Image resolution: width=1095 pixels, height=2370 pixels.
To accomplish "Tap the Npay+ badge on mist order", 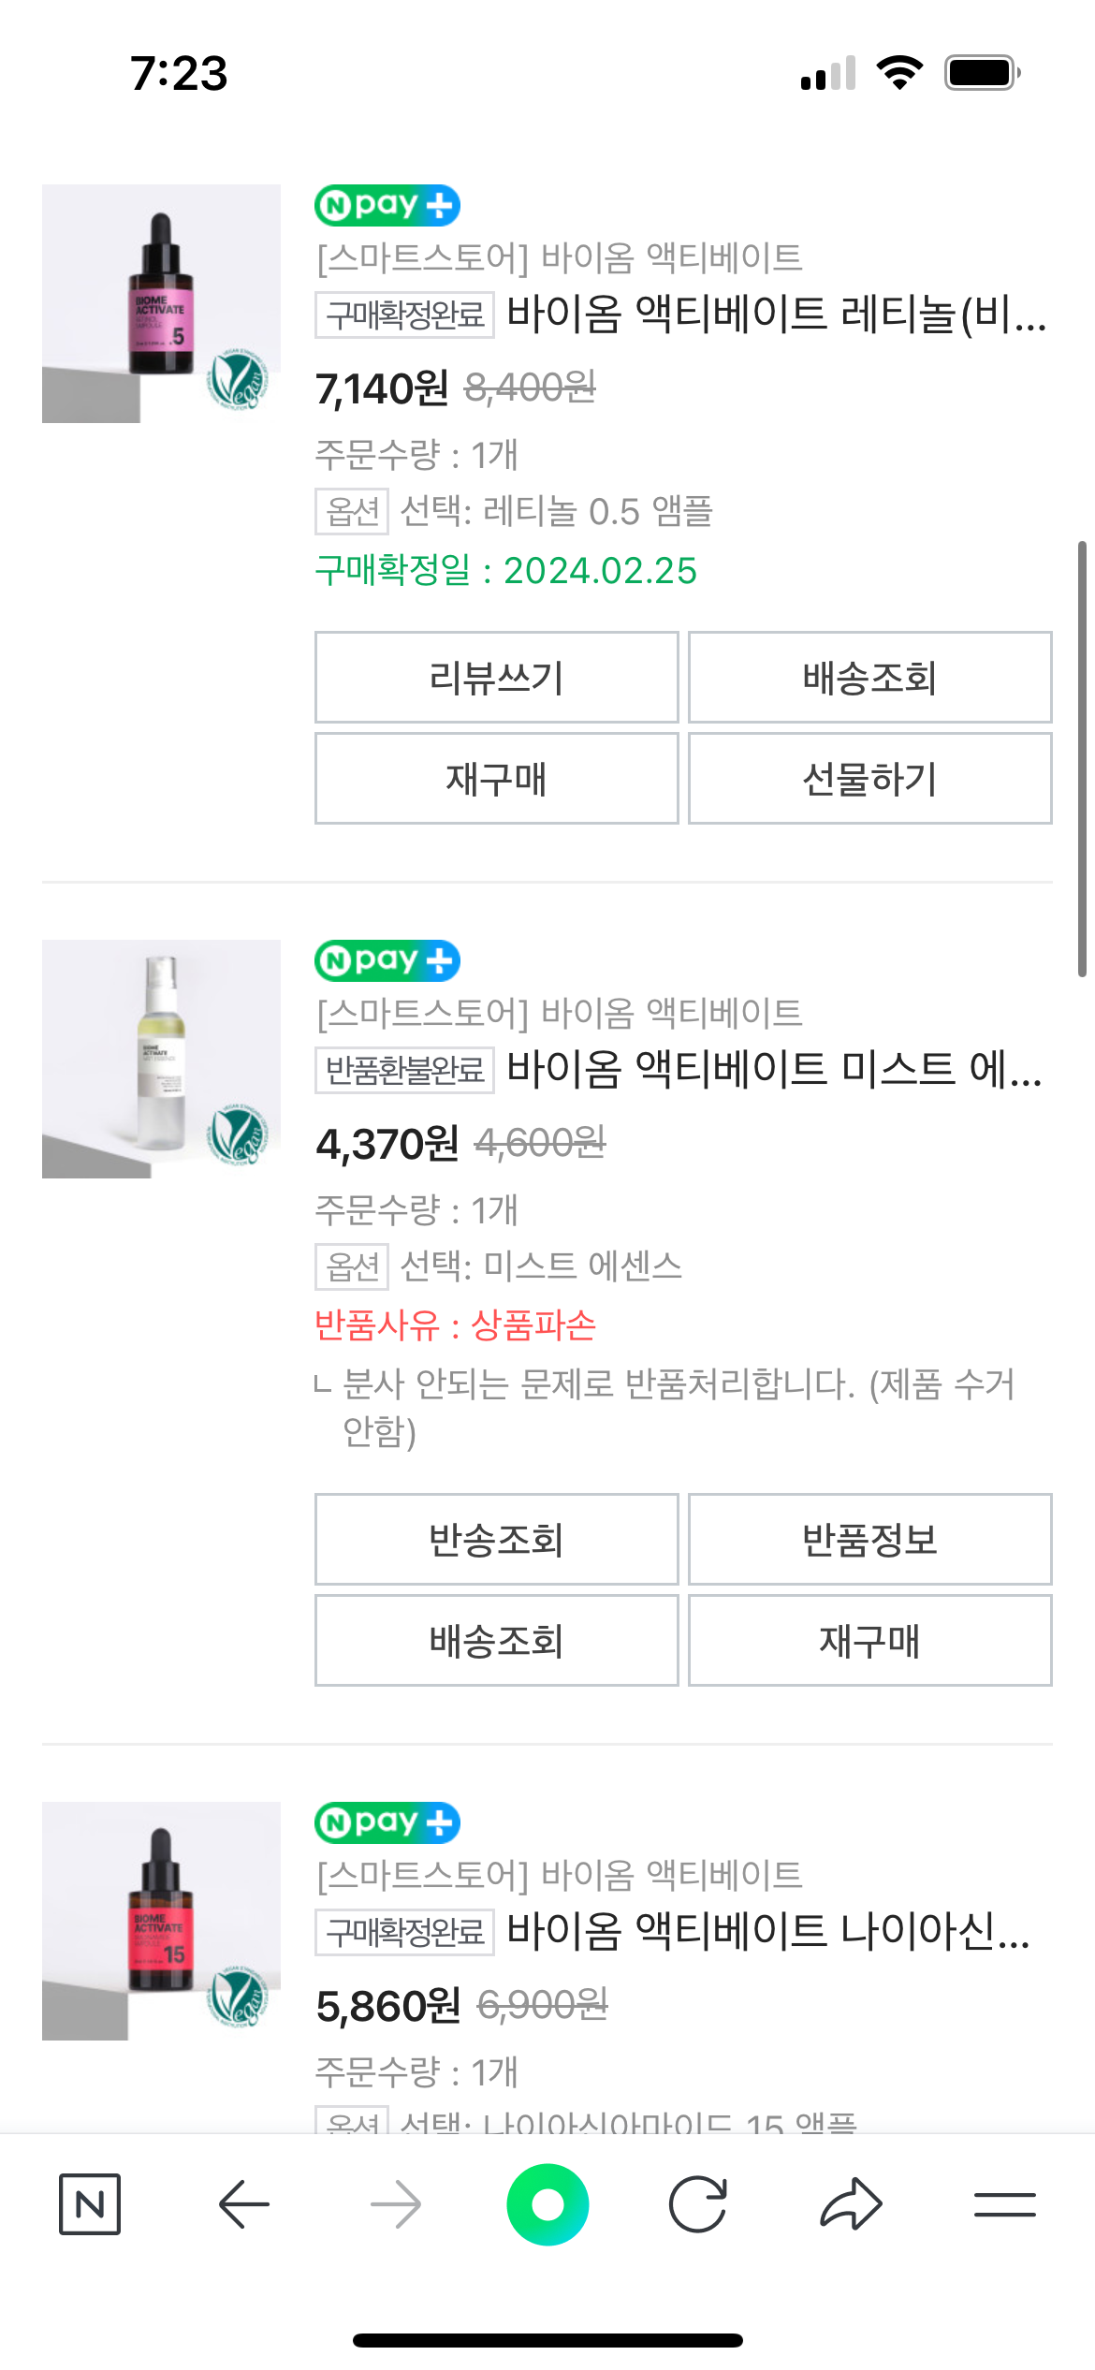I will [387, 961].
